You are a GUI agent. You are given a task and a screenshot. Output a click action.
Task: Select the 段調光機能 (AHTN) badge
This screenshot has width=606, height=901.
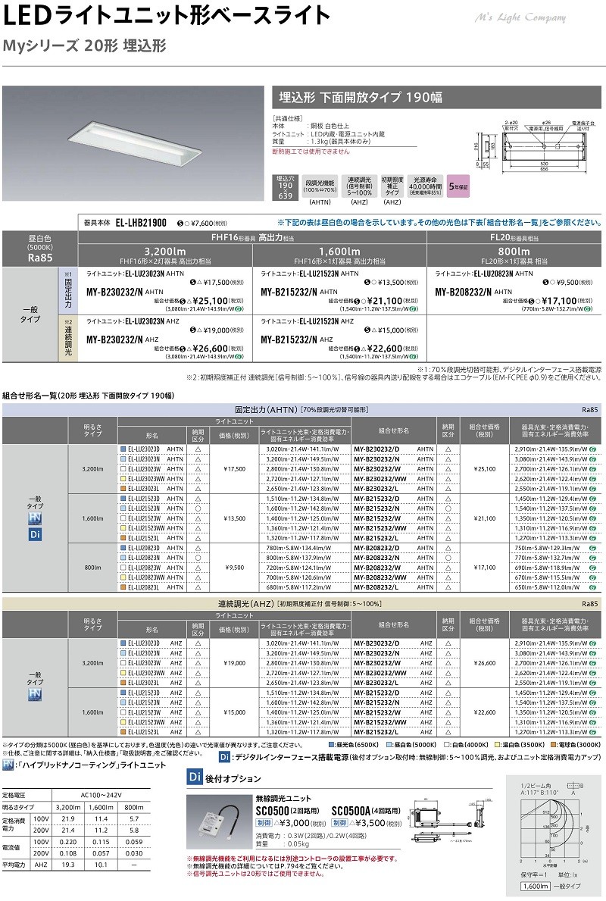coord(320,186)
